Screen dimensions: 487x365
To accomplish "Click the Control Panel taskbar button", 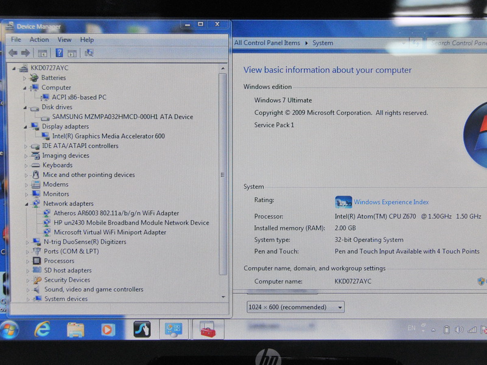I will [173, 329].
